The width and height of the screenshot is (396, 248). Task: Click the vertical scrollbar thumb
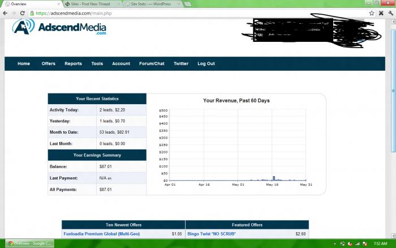pos(393,91)
